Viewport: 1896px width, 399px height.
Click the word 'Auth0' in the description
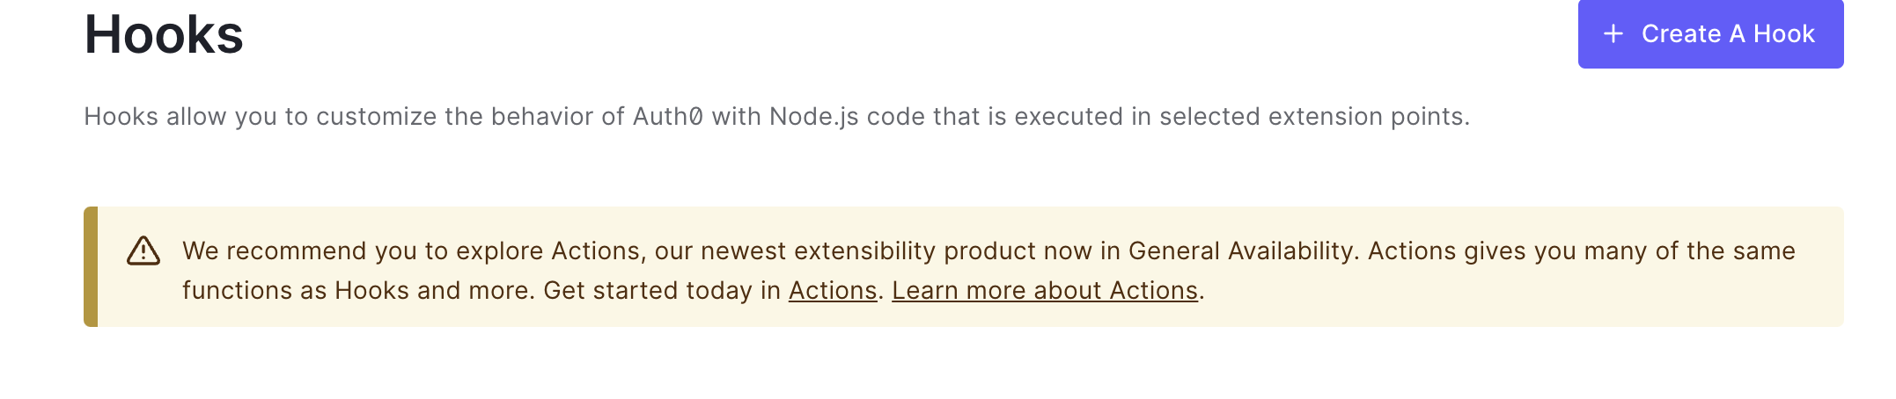667,117
